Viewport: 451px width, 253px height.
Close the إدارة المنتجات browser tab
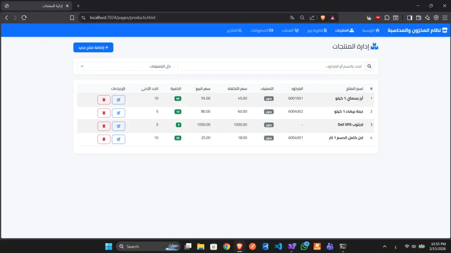coord(67,6)
